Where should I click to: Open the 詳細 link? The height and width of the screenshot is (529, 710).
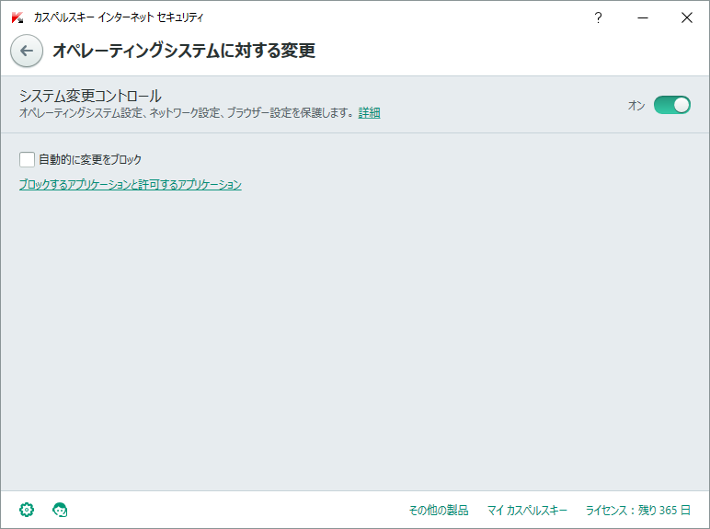point(369,113)
